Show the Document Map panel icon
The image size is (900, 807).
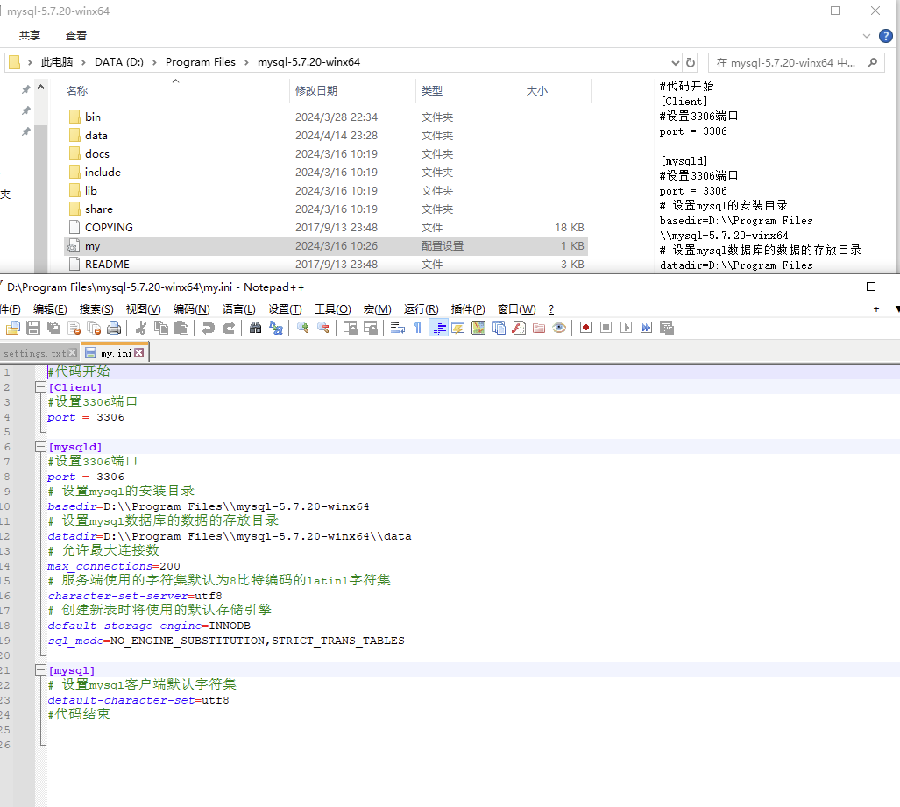478,328
